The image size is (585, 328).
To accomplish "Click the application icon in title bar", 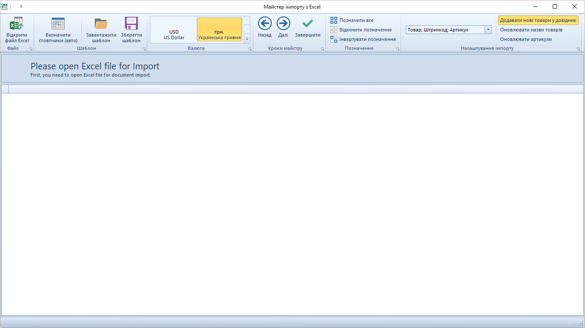I will pyautogui.click(x=4, y=6).
